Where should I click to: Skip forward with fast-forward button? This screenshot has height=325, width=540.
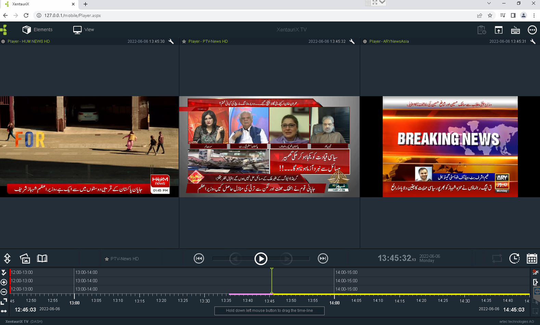(323, 259)
